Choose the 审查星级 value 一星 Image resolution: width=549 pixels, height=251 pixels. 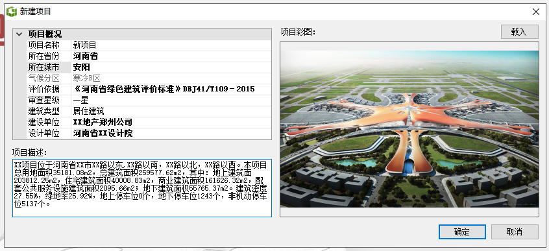click(171, 100)
